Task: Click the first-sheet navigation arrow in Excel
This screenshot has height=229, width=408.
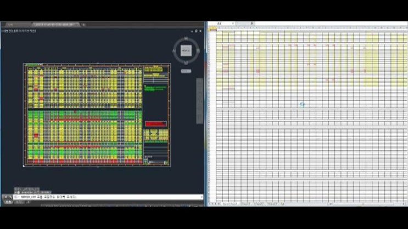Action: point(210,204)
